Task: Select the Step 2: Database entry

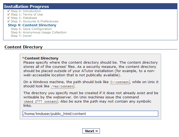Action: [24, 18]
